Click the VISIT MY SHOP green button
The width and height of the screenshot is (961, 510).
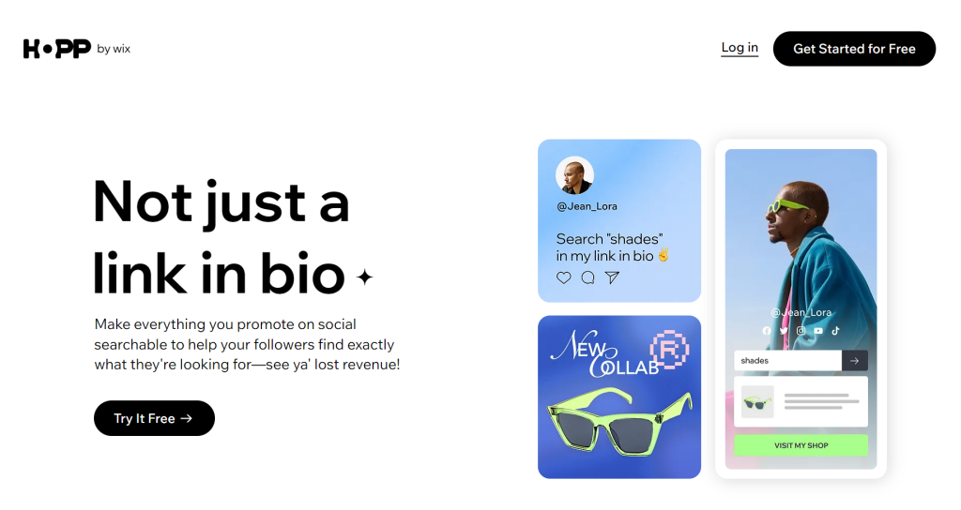pyautogui.click(x=801, y=445)
